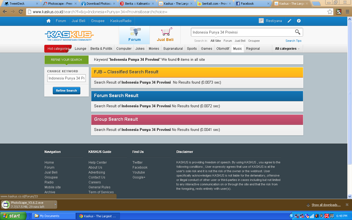Select the Forum microphone section button
The width and height of the screenshot is (352, 220).
coord(134,35)
